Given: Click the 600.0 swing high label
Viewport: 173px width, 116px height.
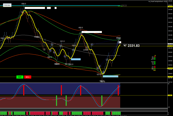Looking at the screenshot, I should (24, 4).
